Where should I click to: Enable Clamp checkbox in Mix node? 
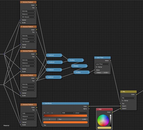coord(122,101)
